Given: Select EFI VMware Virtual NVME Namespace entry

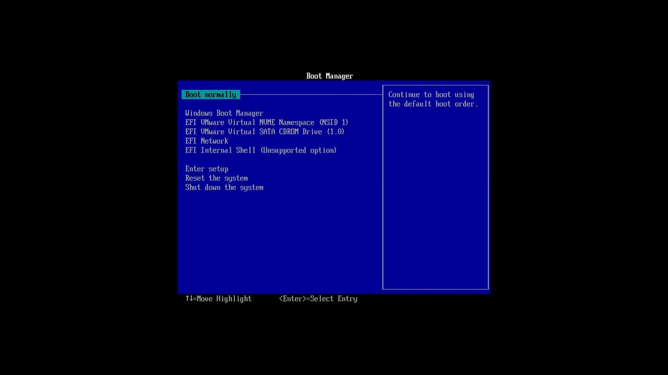Looking at the screenshot, I should 267,122.
